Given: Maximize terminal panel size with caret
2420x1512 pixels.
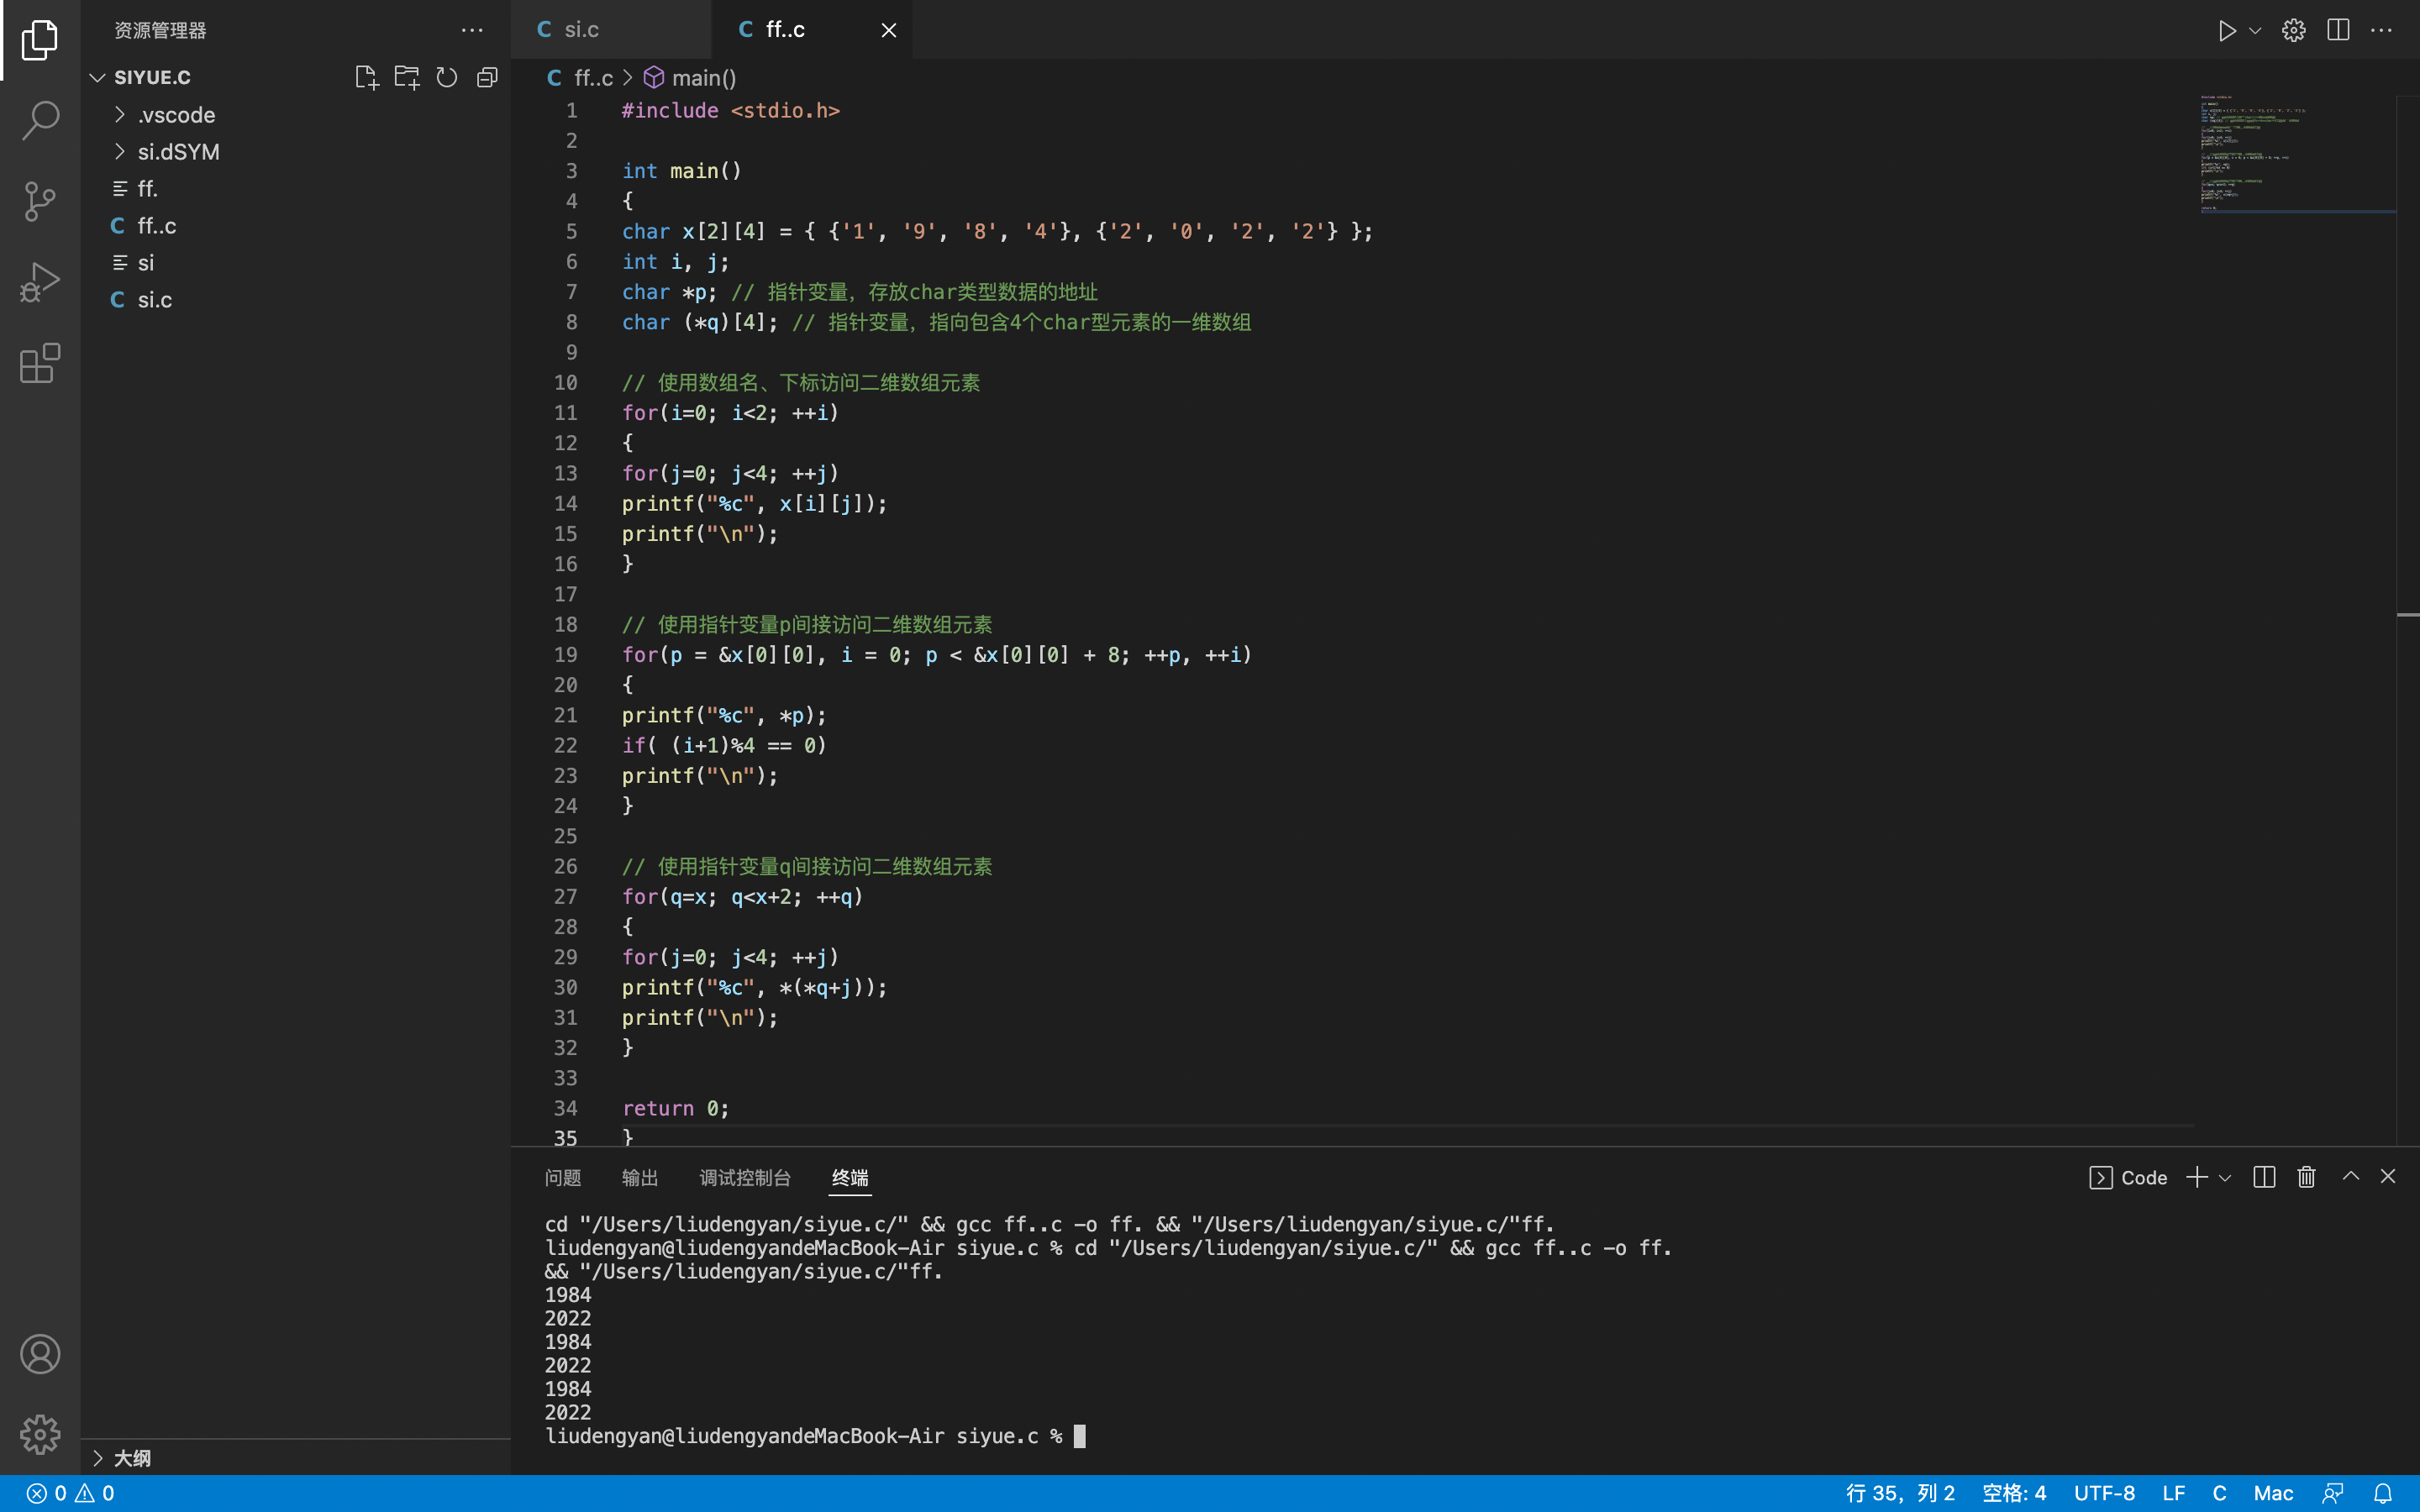Looking at the screenshot, I should tap(2350, 1177).
